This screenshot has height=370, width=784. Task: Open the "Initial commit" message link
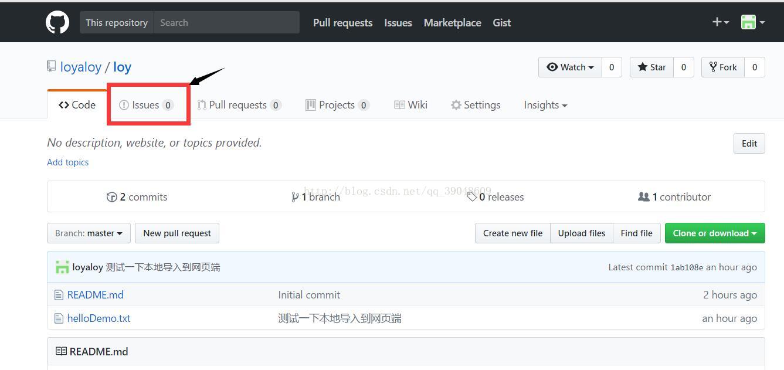click(309, 295)
